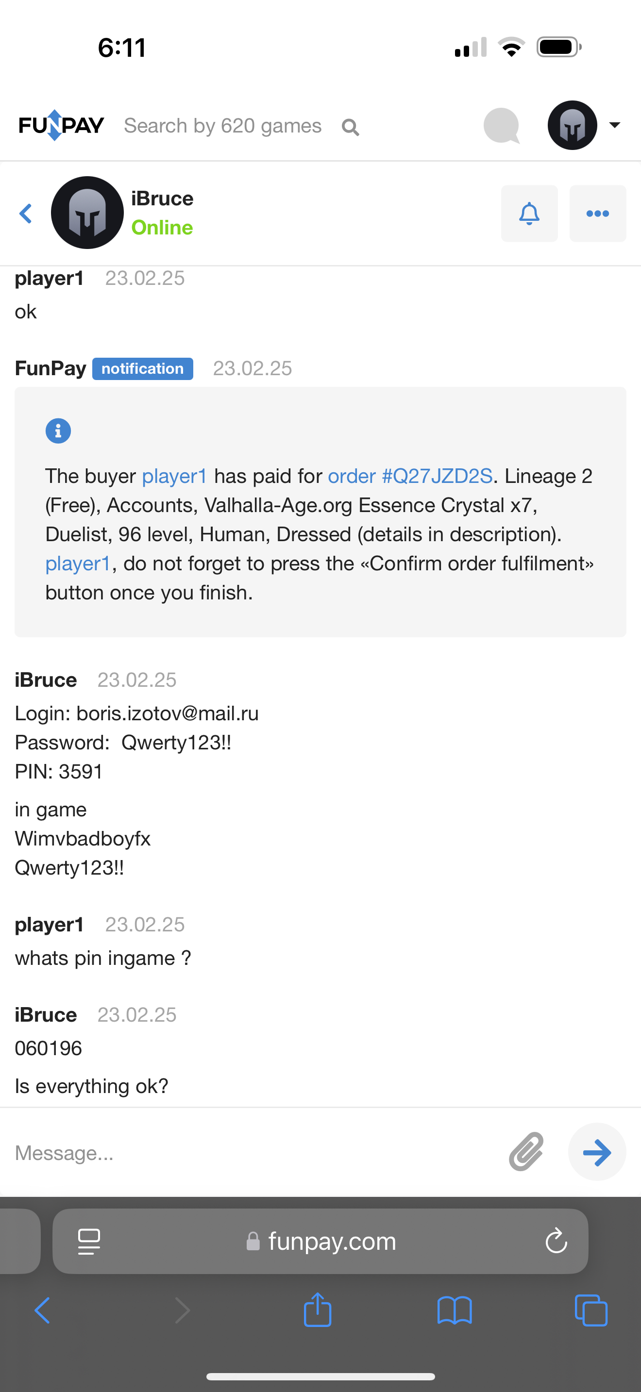Type in Search by 620 games field
The width and height of the screenshot is (641, 1392).
223,126
